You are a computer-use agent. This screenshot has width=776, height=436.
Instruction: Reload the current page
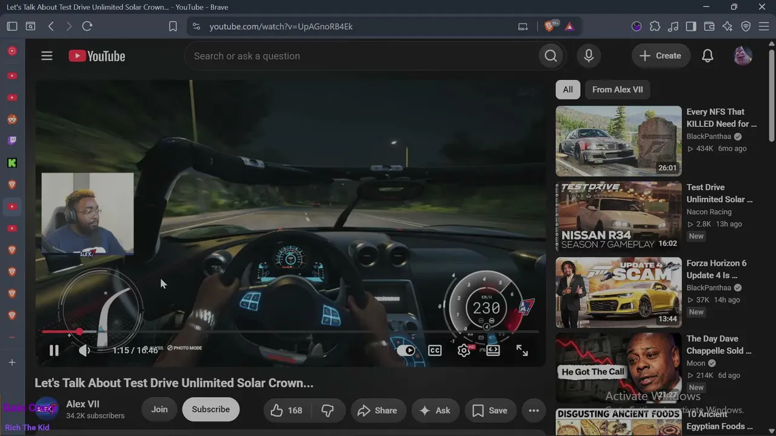pos(87,26)
